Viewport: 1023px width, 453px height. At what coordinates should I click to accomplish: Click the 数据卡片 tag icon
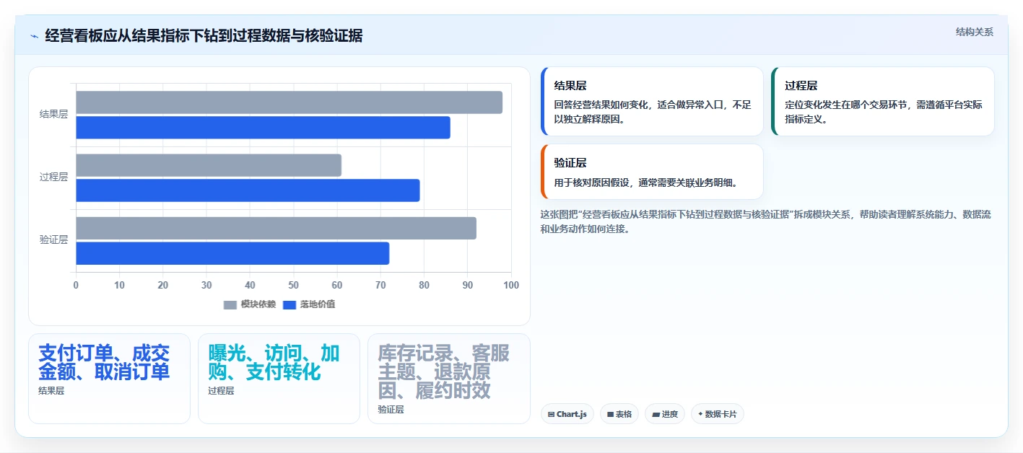pyautogui.click(x=700, y=414)
